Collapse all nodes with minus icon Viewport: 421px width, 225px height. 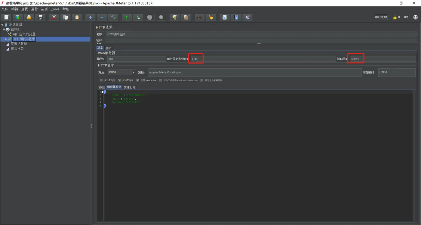coord(102,17)
